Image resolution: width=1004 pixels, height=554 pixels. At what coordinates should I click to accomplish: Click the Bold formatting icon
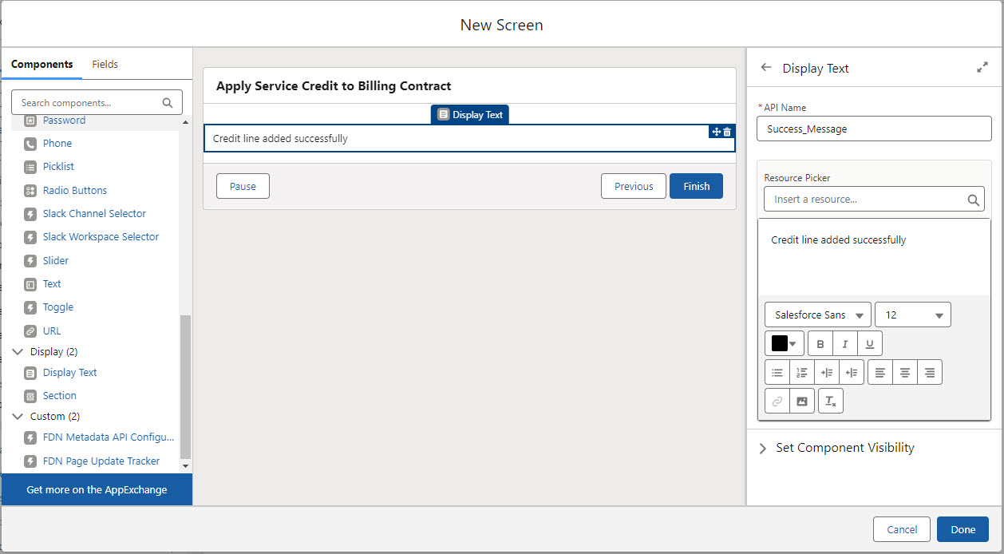tap(820, 344)
